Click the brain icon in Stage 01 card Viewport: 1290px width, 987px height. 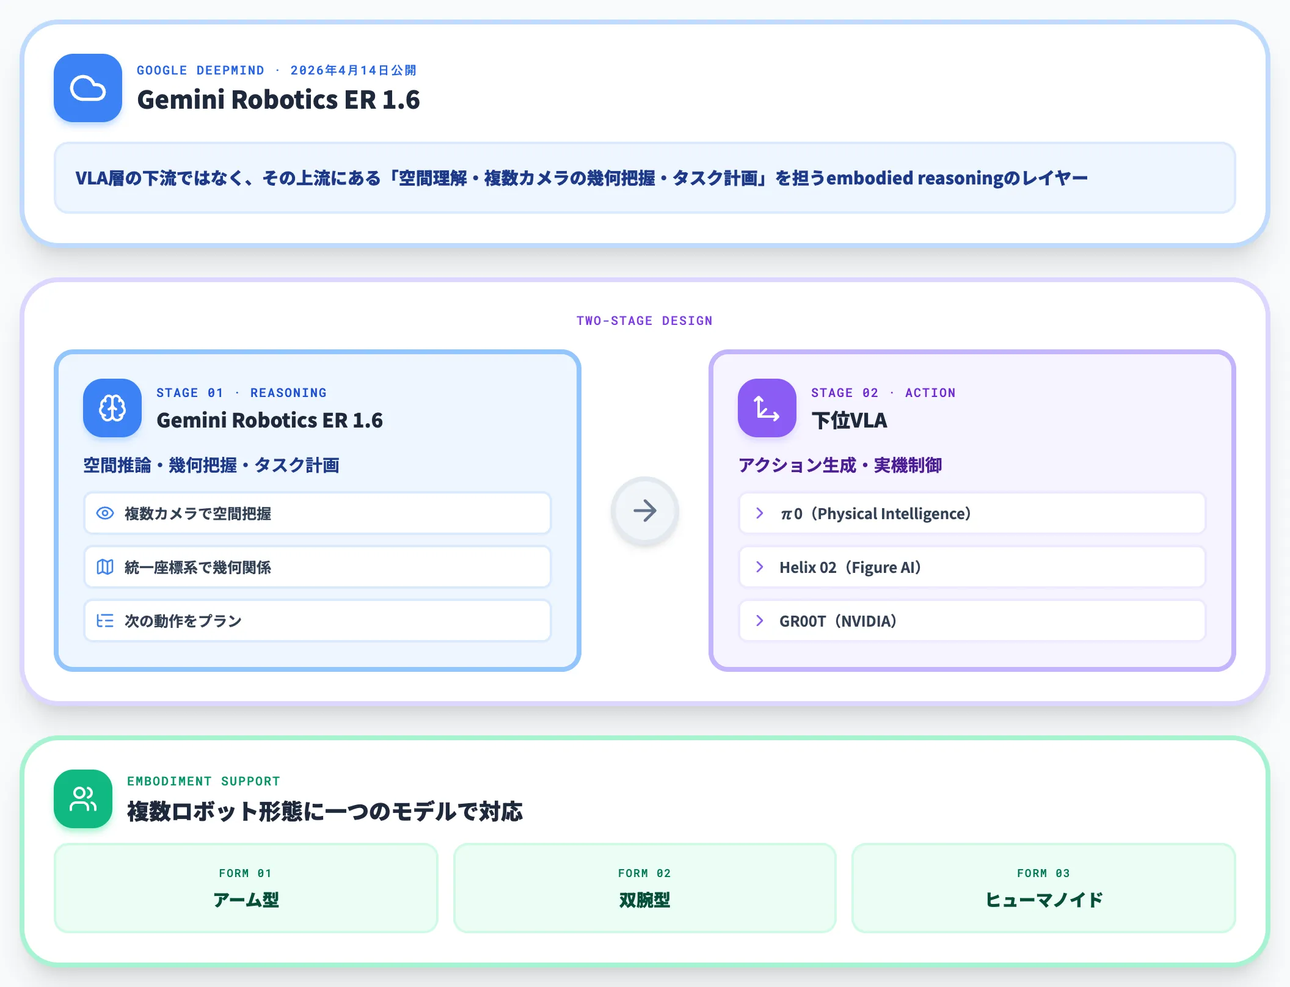tap(112, 408)
